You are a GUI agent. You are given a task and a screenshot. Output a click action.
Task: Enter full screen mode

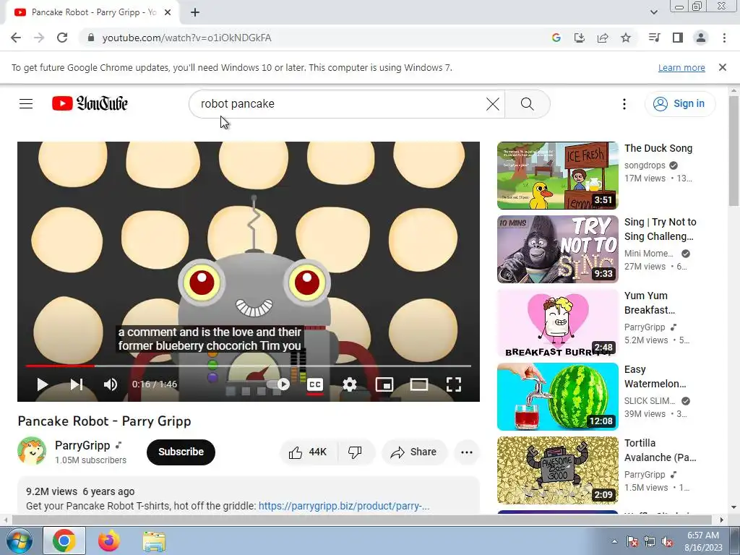click(x=454, y=384)
